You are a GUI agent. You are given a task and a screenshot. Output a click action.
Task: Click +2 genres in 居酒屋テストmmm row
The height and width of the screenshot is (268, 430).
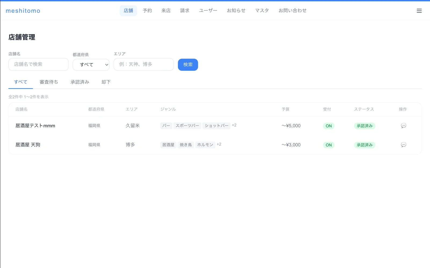coord(234,125)
